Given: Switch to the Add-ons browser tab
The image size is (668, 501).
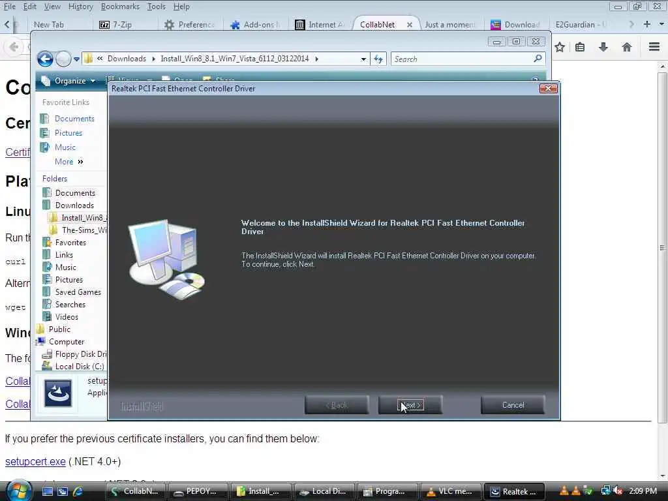Looking at the screenshot, I should (256, 25).
